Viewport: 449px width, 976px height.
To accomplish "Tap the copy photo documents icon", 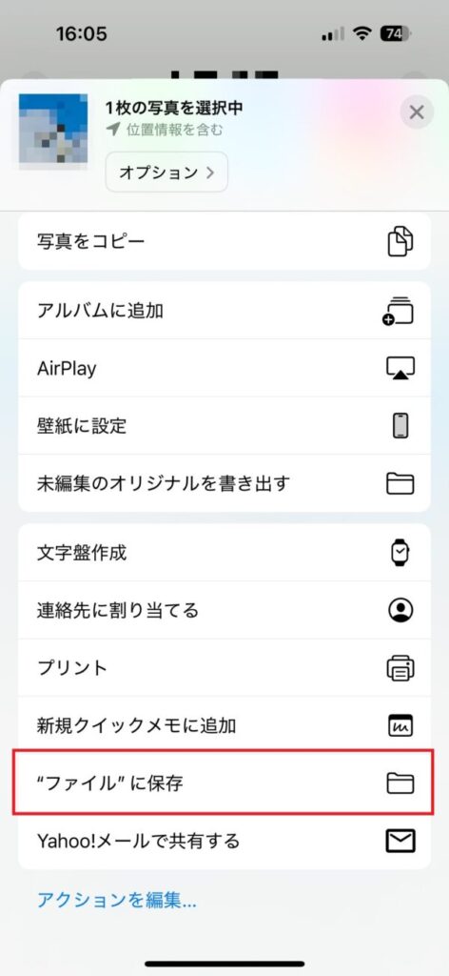I will 400,241.
